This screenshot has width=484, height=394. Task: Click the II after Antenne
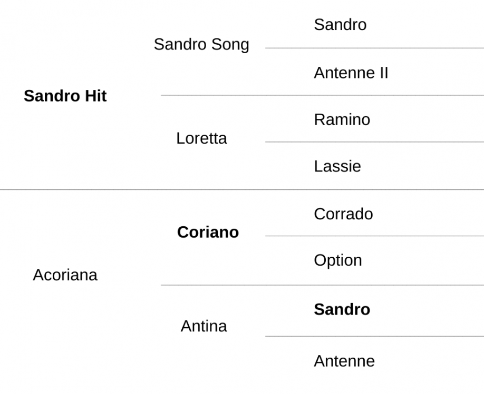click(x=382, y=73)
